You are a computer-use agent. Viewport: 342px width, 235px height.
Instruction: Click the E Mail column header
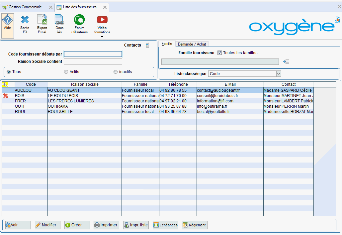230,84
